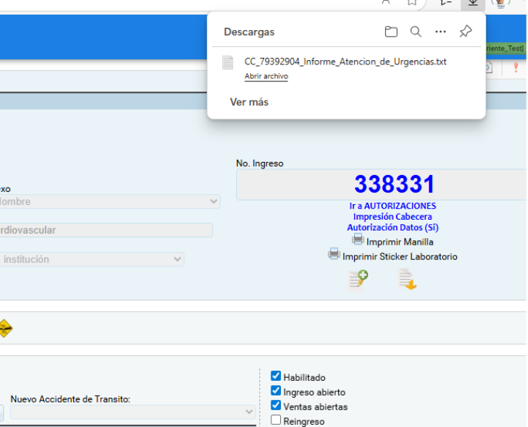Screen dimensions: 528x427
Task: Click the No. Ingreso field 338331
Action: (x=394, y=185)
